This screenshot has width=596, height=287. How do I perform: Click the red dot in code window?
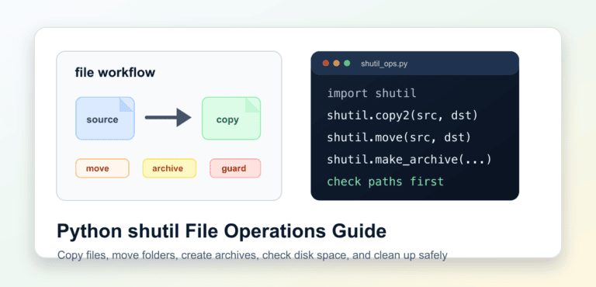[326, 63]
